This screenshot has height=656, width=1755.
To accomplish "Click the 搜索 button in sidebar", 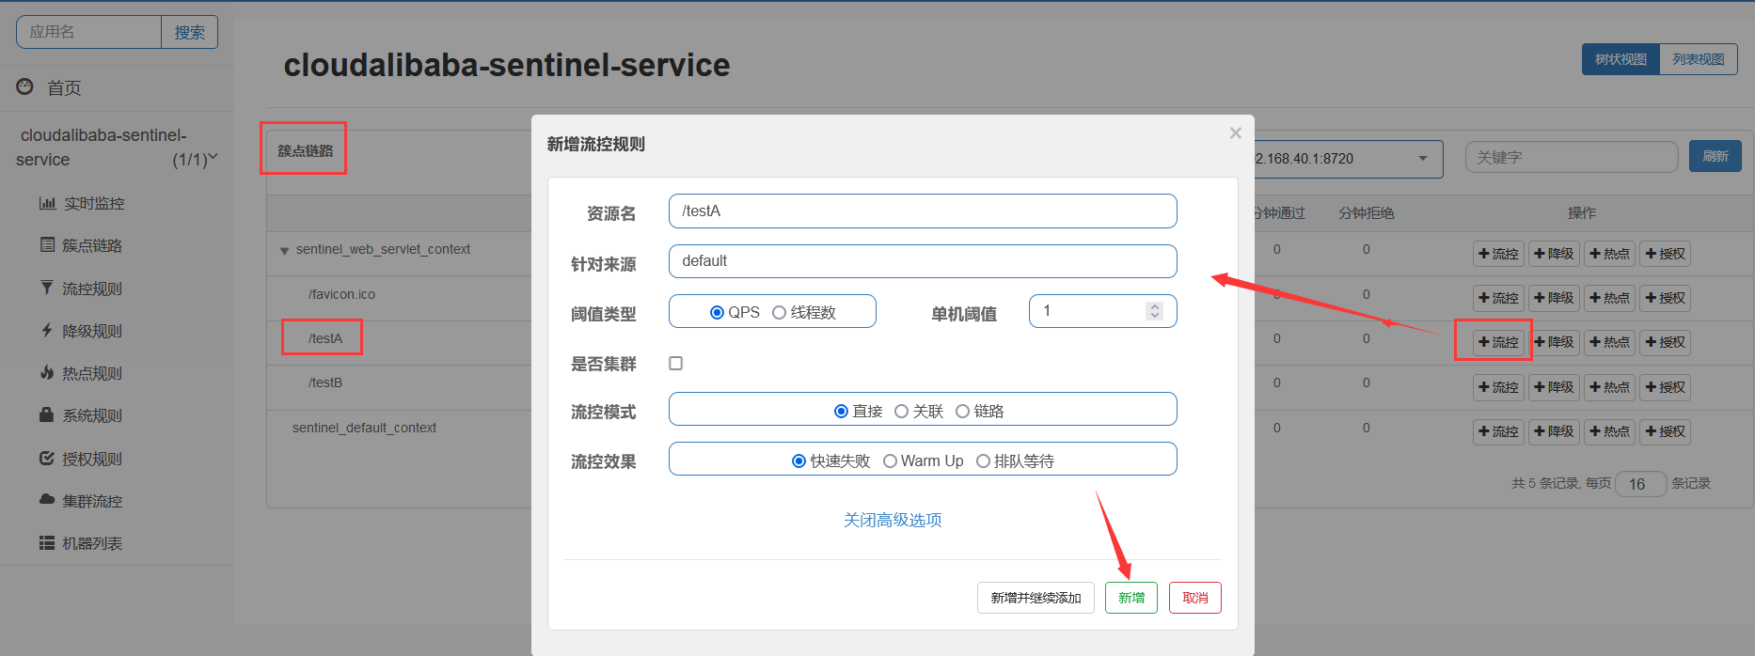I will point(189,32).
